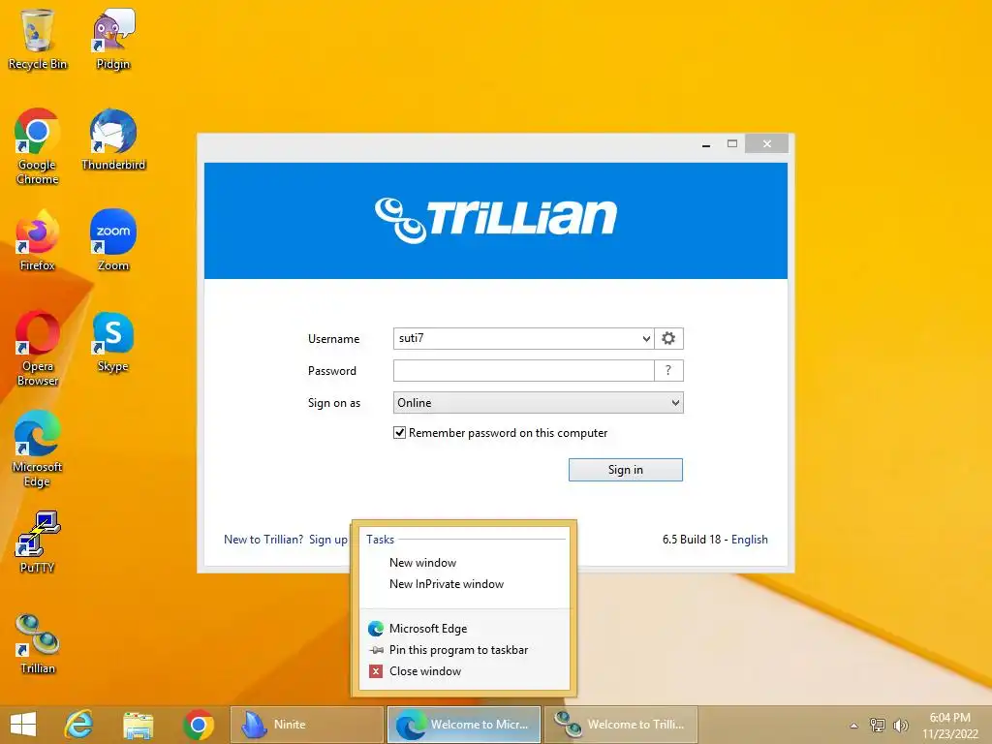Screen dimensions: 992x744
Task: Open the Sign on as Online dropdown
Action: point(539,403)
